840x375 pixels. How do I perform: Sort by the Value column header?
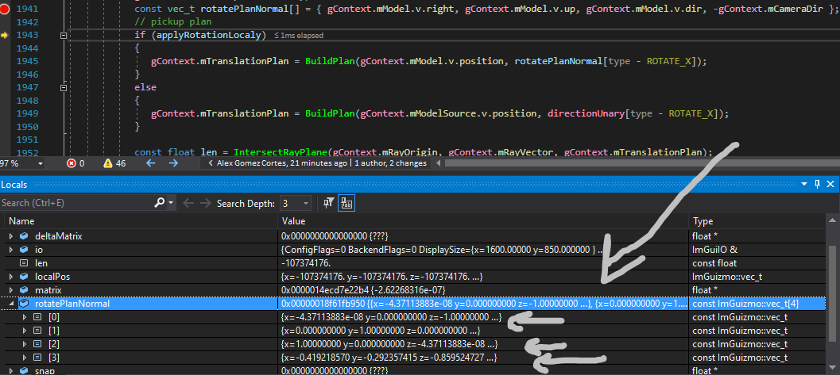(x=484, y=221)
